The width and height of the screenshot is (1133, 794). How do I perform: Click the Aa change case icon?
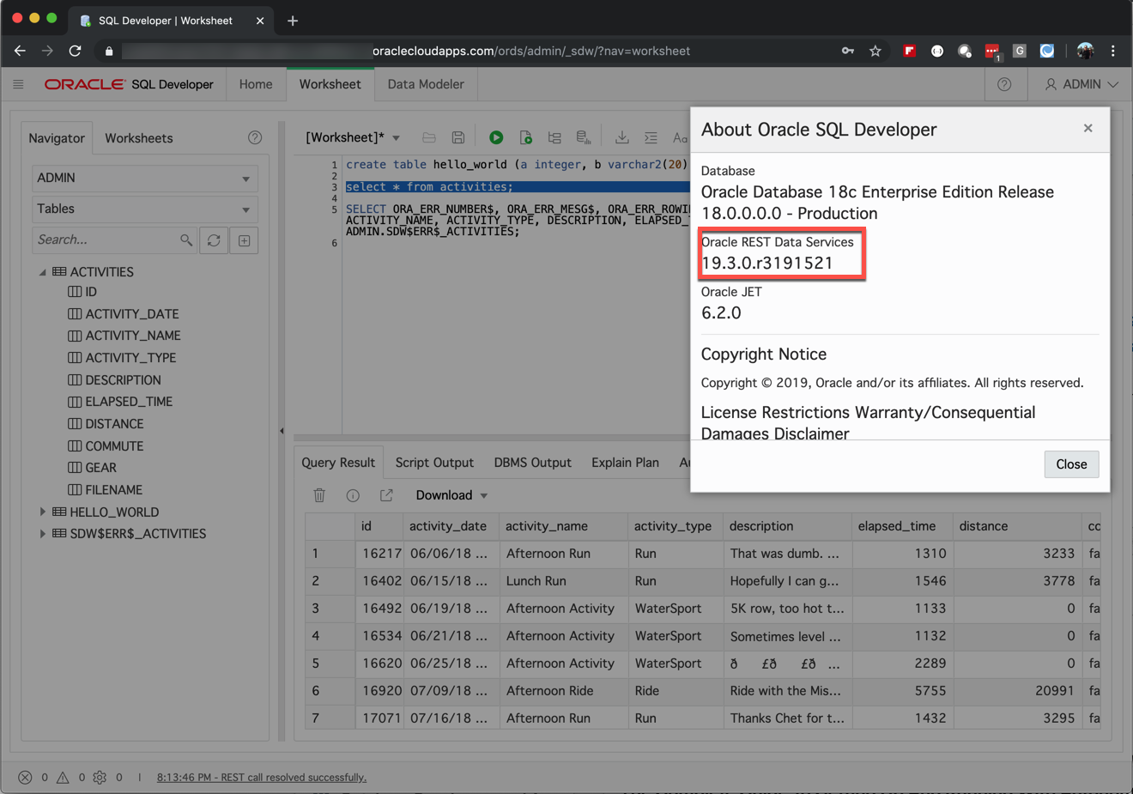[680, 137]
